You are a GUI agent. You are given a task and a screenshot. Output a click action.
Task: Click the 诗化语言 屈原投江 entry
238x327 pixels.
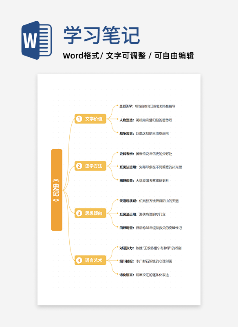[144, 275]
